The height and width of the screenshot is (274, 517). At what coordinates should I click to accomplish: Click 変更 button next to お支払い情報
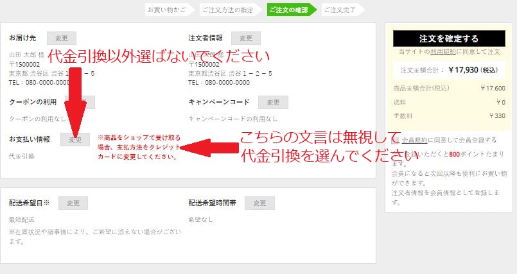point(75,140)
